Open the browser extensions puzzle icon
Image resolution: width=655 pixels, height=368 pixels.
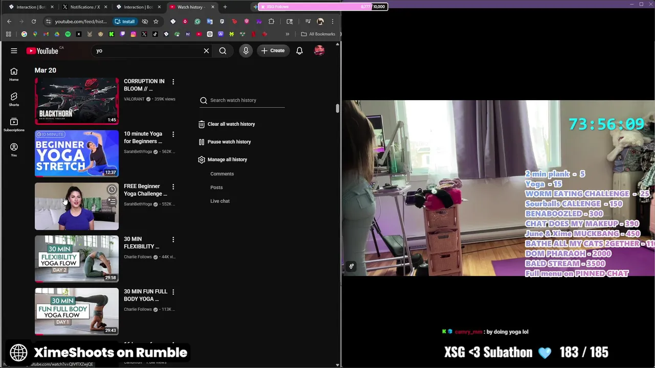click(x=271, y=21)
